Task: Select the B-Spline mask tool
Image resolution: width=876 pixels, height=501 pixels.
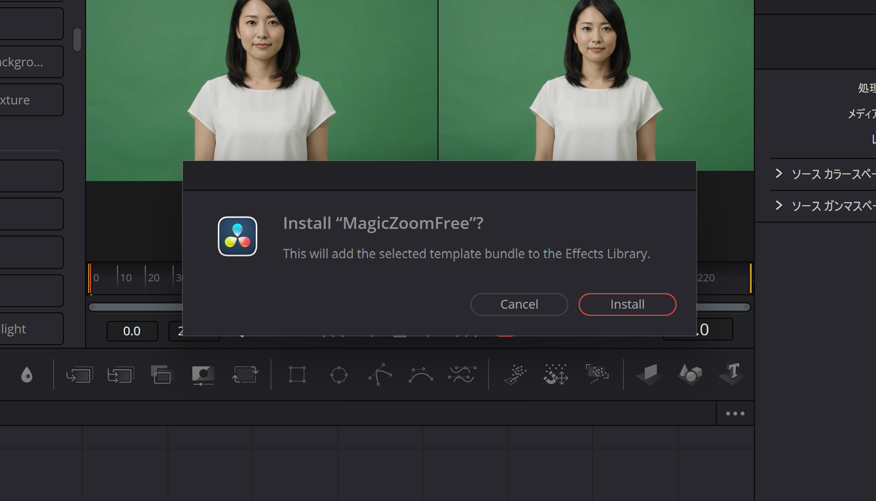Action: click(x=421, y=375)
